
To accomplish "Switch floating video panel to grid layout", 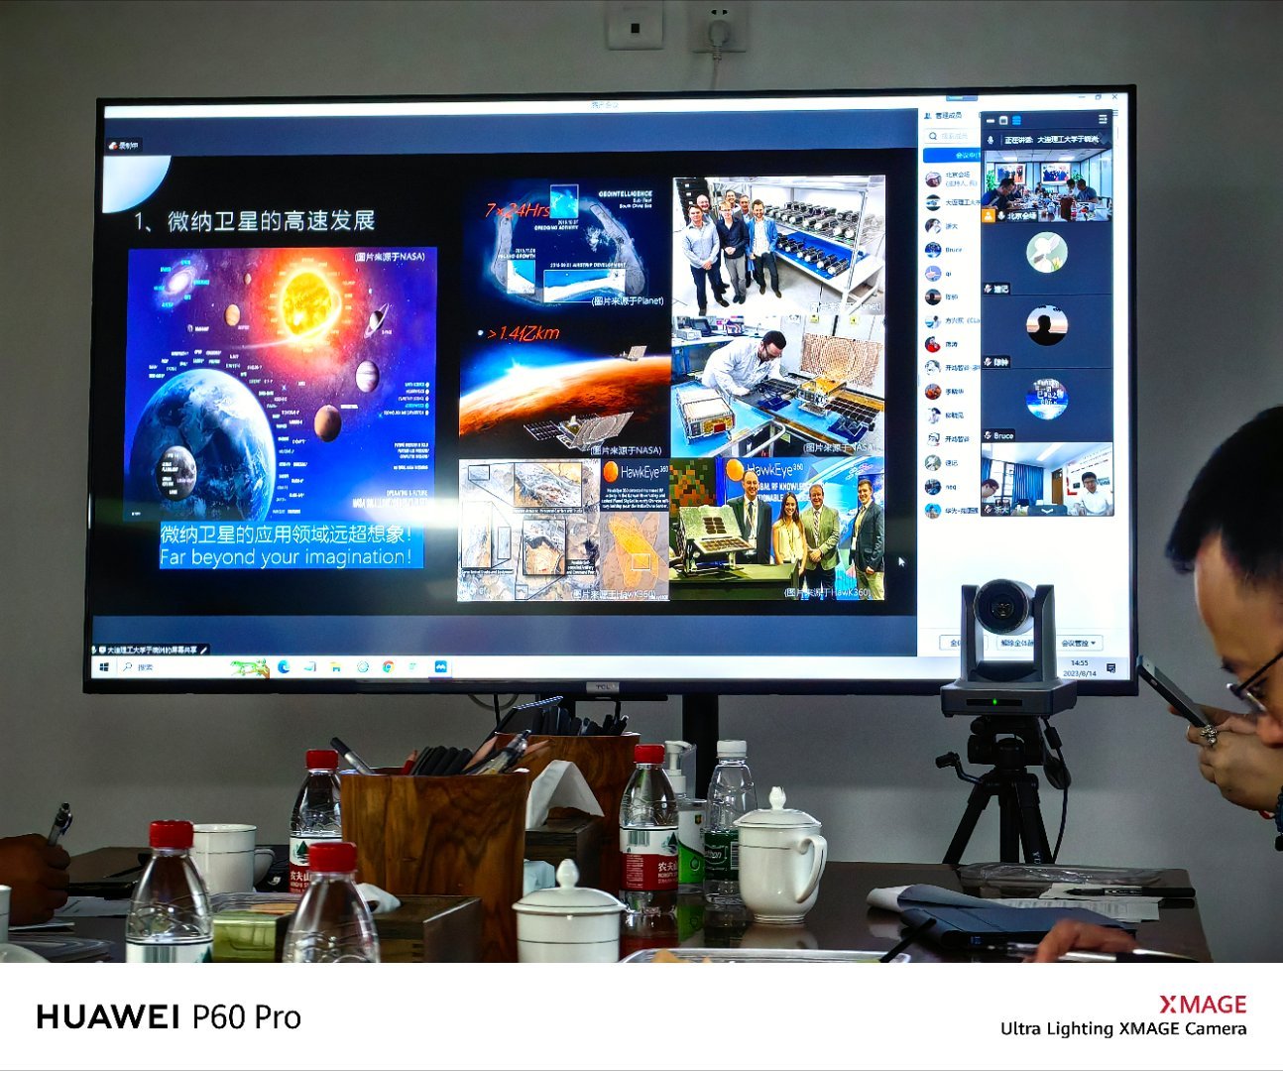I will (1016, 121).
